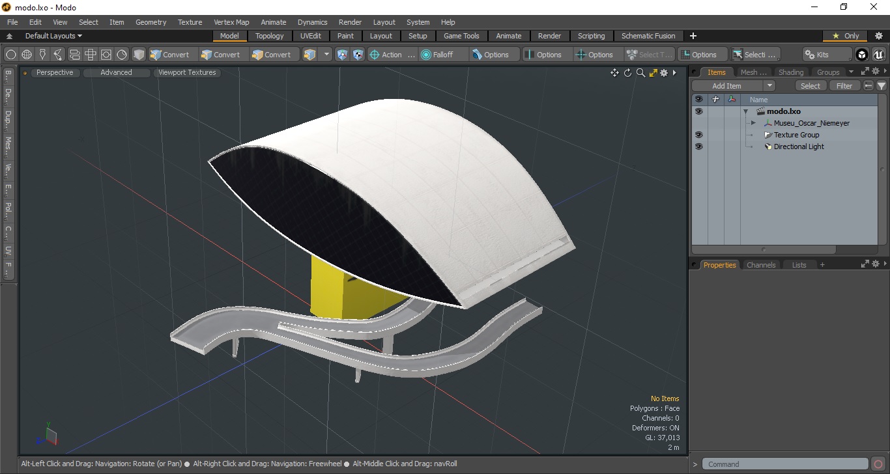Viewport: 890px width, 474px height.
Task: Select the Directional Light item
Action: 799,146
